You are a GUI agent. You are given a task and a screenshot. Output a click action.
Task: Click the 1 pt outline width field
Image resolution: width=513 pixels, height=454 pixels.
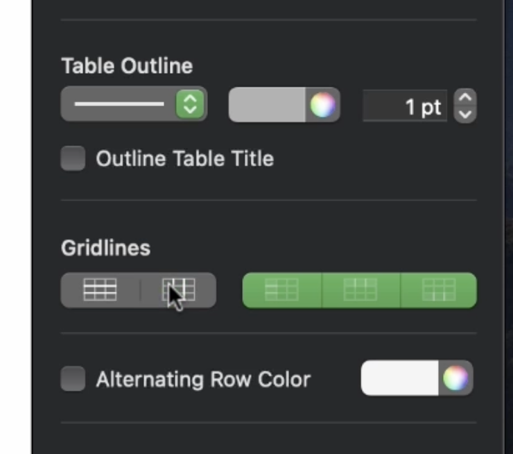tap(405, 106)
